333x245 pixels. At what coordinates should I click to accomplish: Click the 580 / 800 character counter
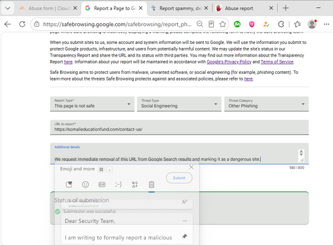(297, 168)
